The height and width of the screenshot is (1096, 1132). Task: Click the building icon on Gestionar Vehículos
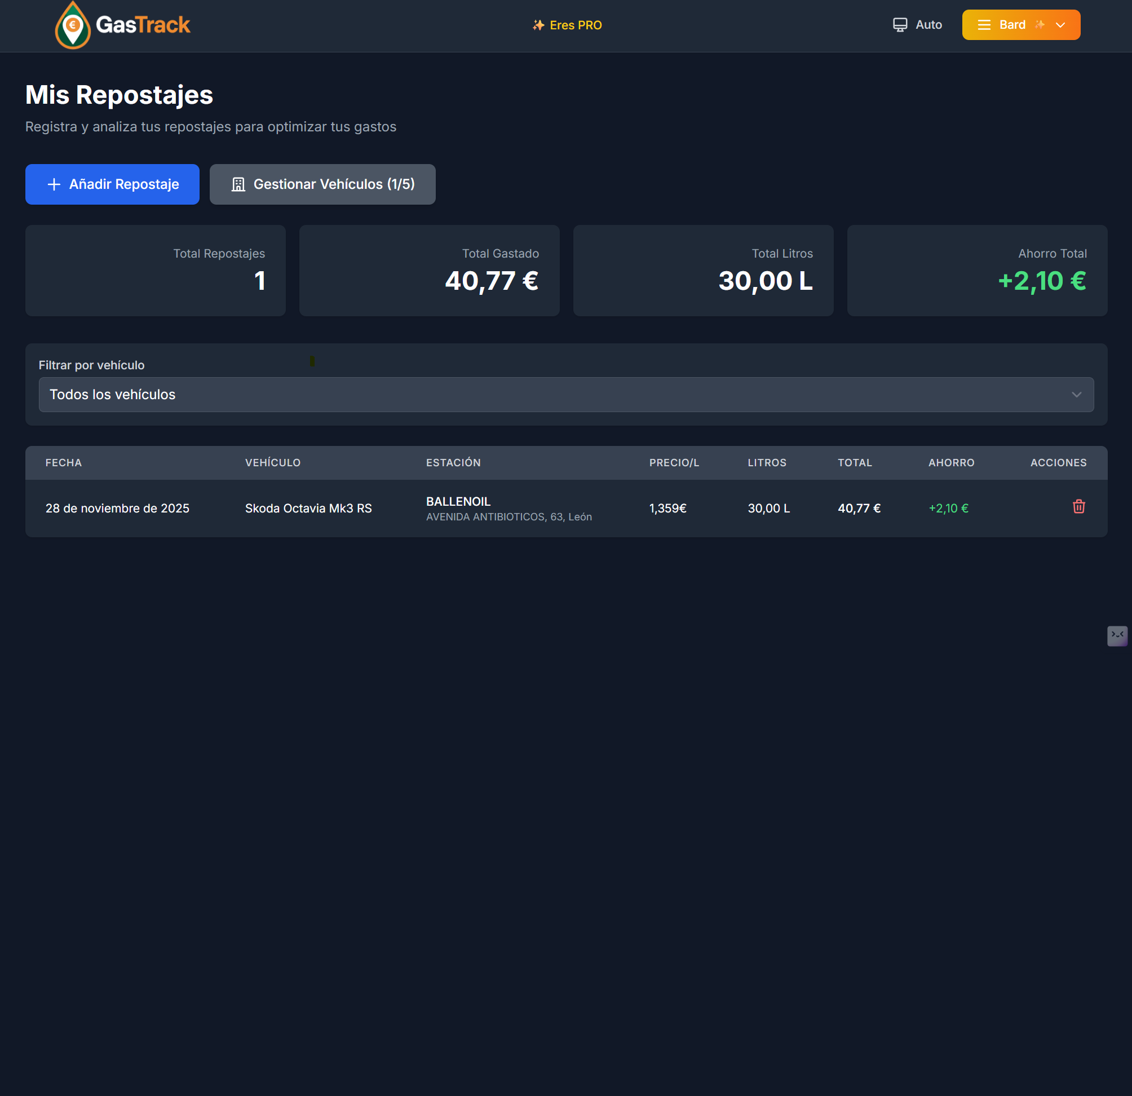tap(238, 184)
